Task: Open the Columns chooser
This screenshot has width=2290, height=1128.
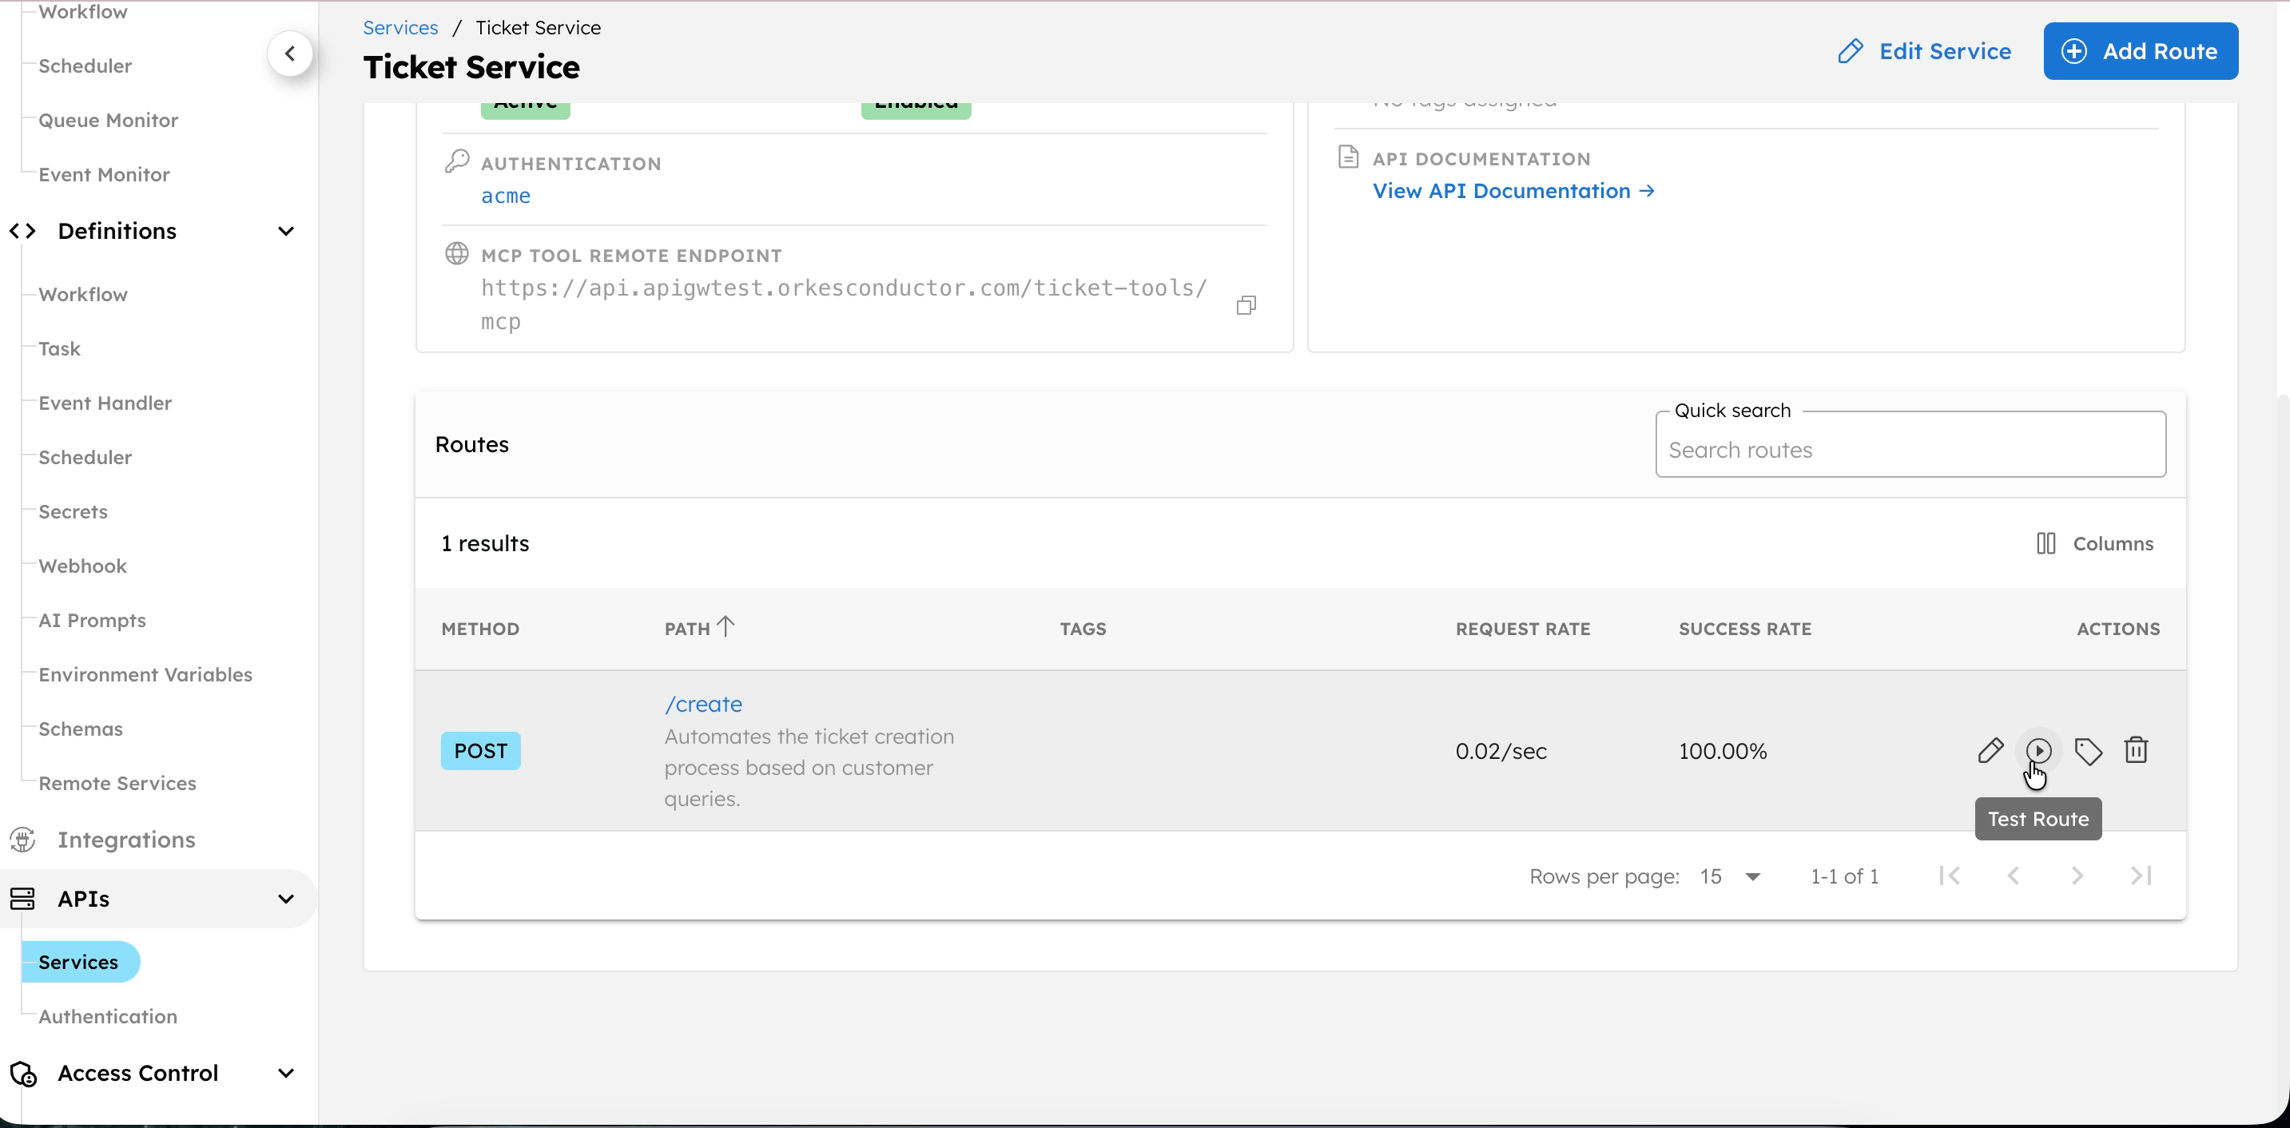Action: point(2094,543)
